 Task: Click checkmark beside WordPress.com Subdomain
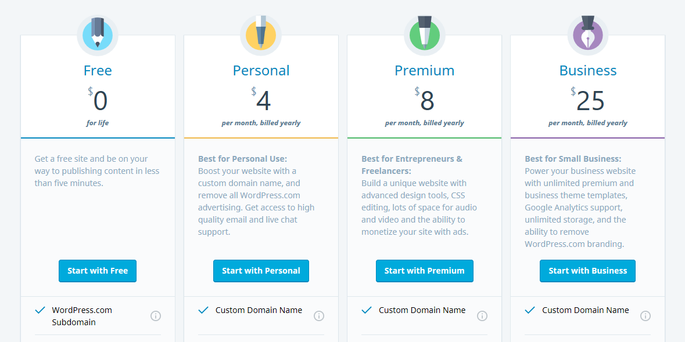click(40, 310)
